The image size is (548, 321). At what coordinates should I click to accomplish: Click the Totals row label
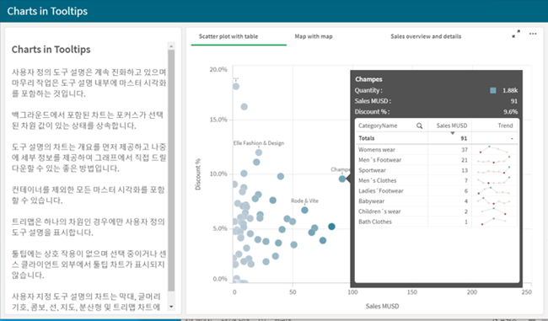[x=366, y=138]
